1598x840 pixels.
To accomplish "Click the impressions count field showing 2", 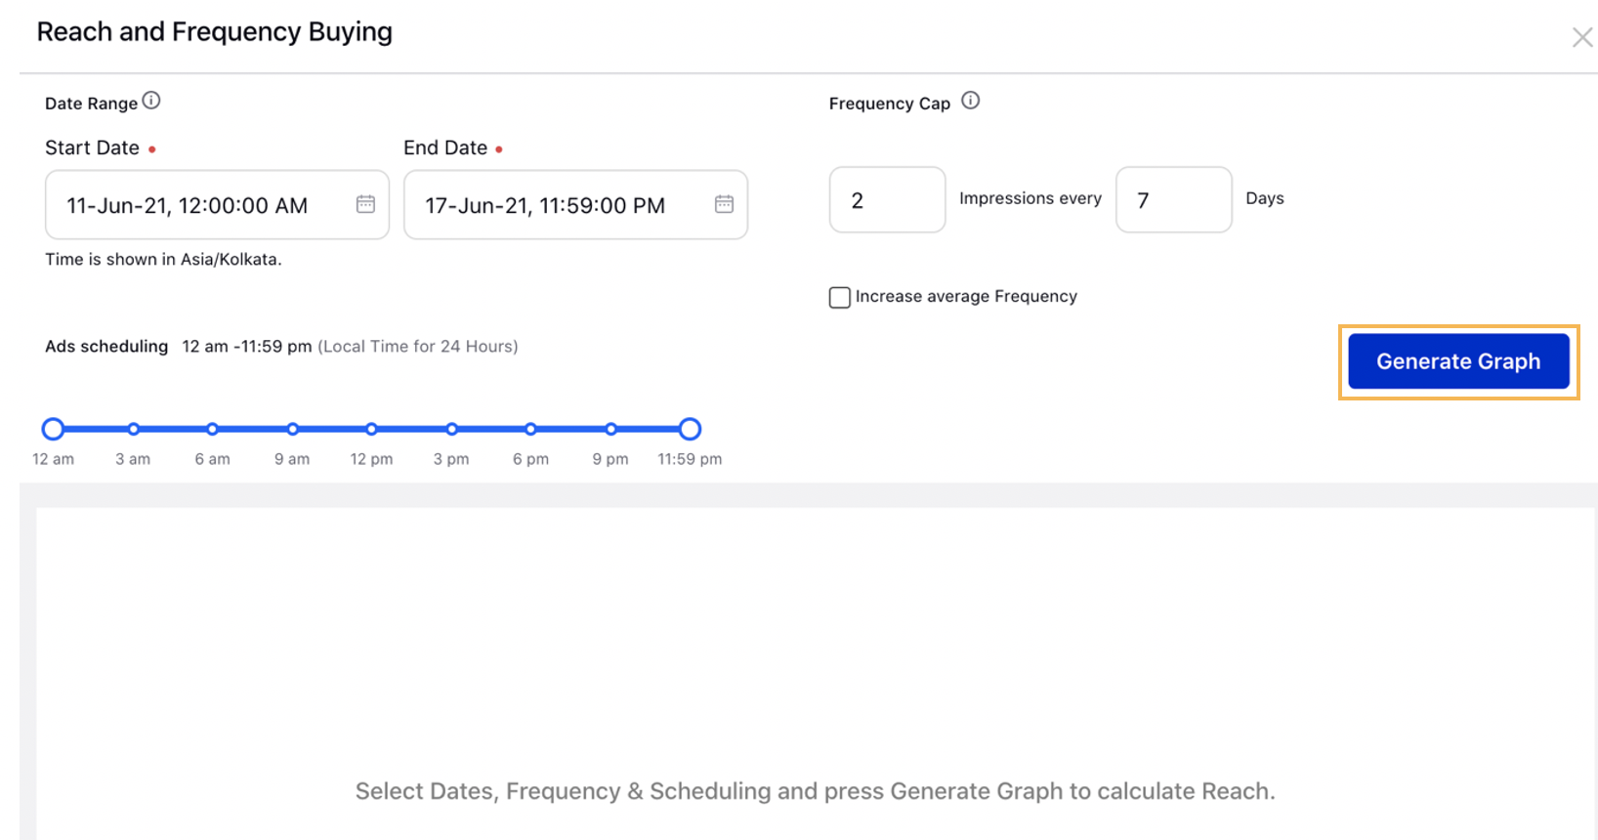I will [x=886, y=200].
